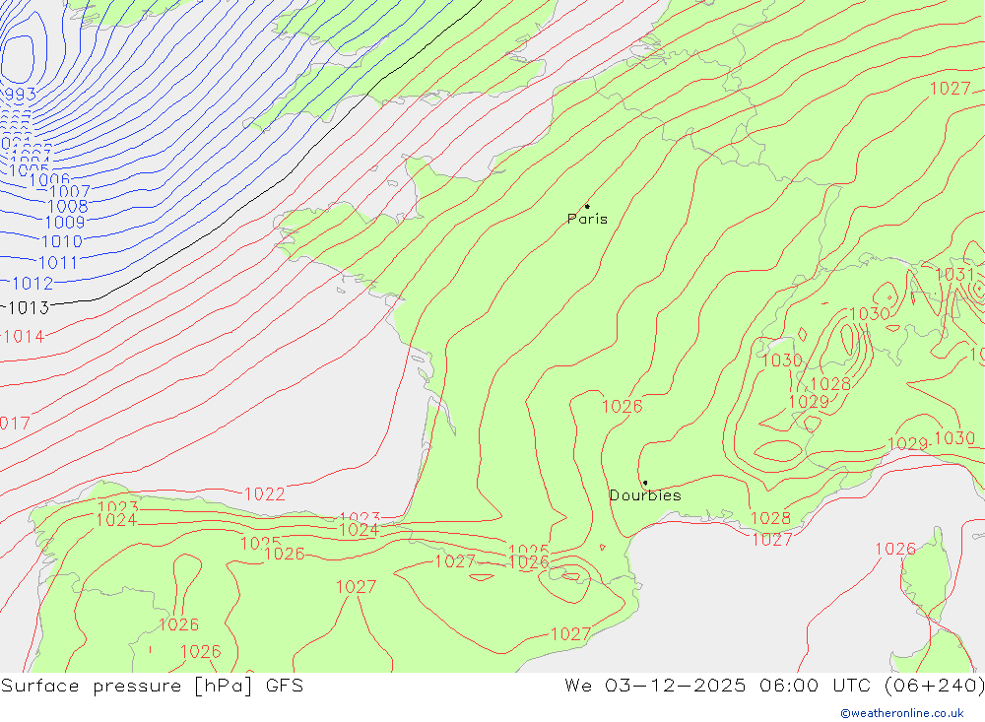Viewport: 985px width, 722px height.
Task: Click the 993 low pressure label
Action: click(x=20, y=95)
